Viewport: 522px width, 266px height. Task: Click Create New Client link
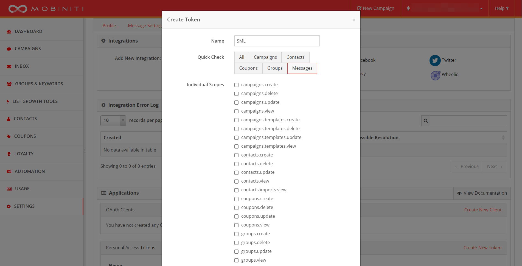[x=483, y=210]
